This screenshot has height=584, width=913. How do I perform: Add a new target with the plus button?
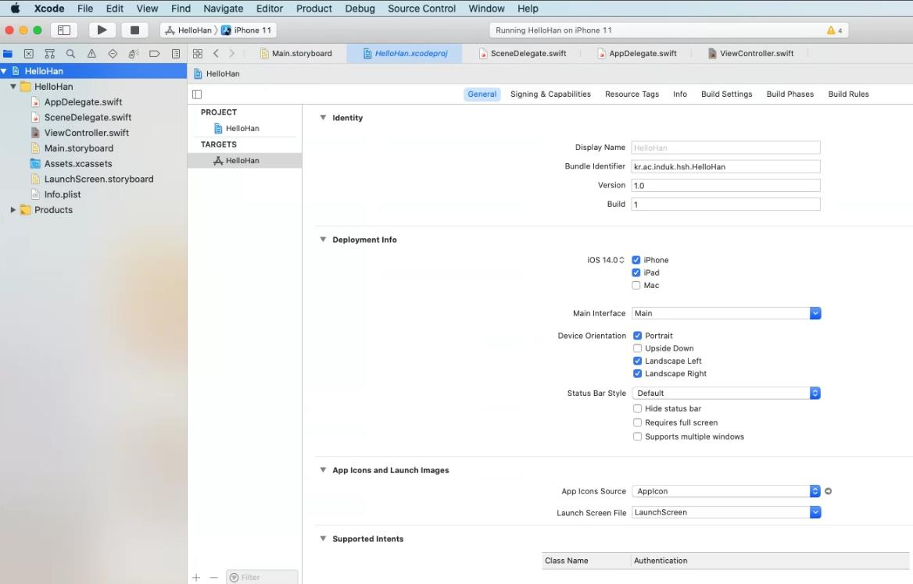pos(196,578)
